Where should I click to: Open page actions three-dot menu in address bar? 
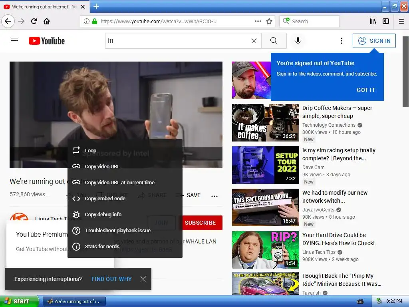pos(258,21)
